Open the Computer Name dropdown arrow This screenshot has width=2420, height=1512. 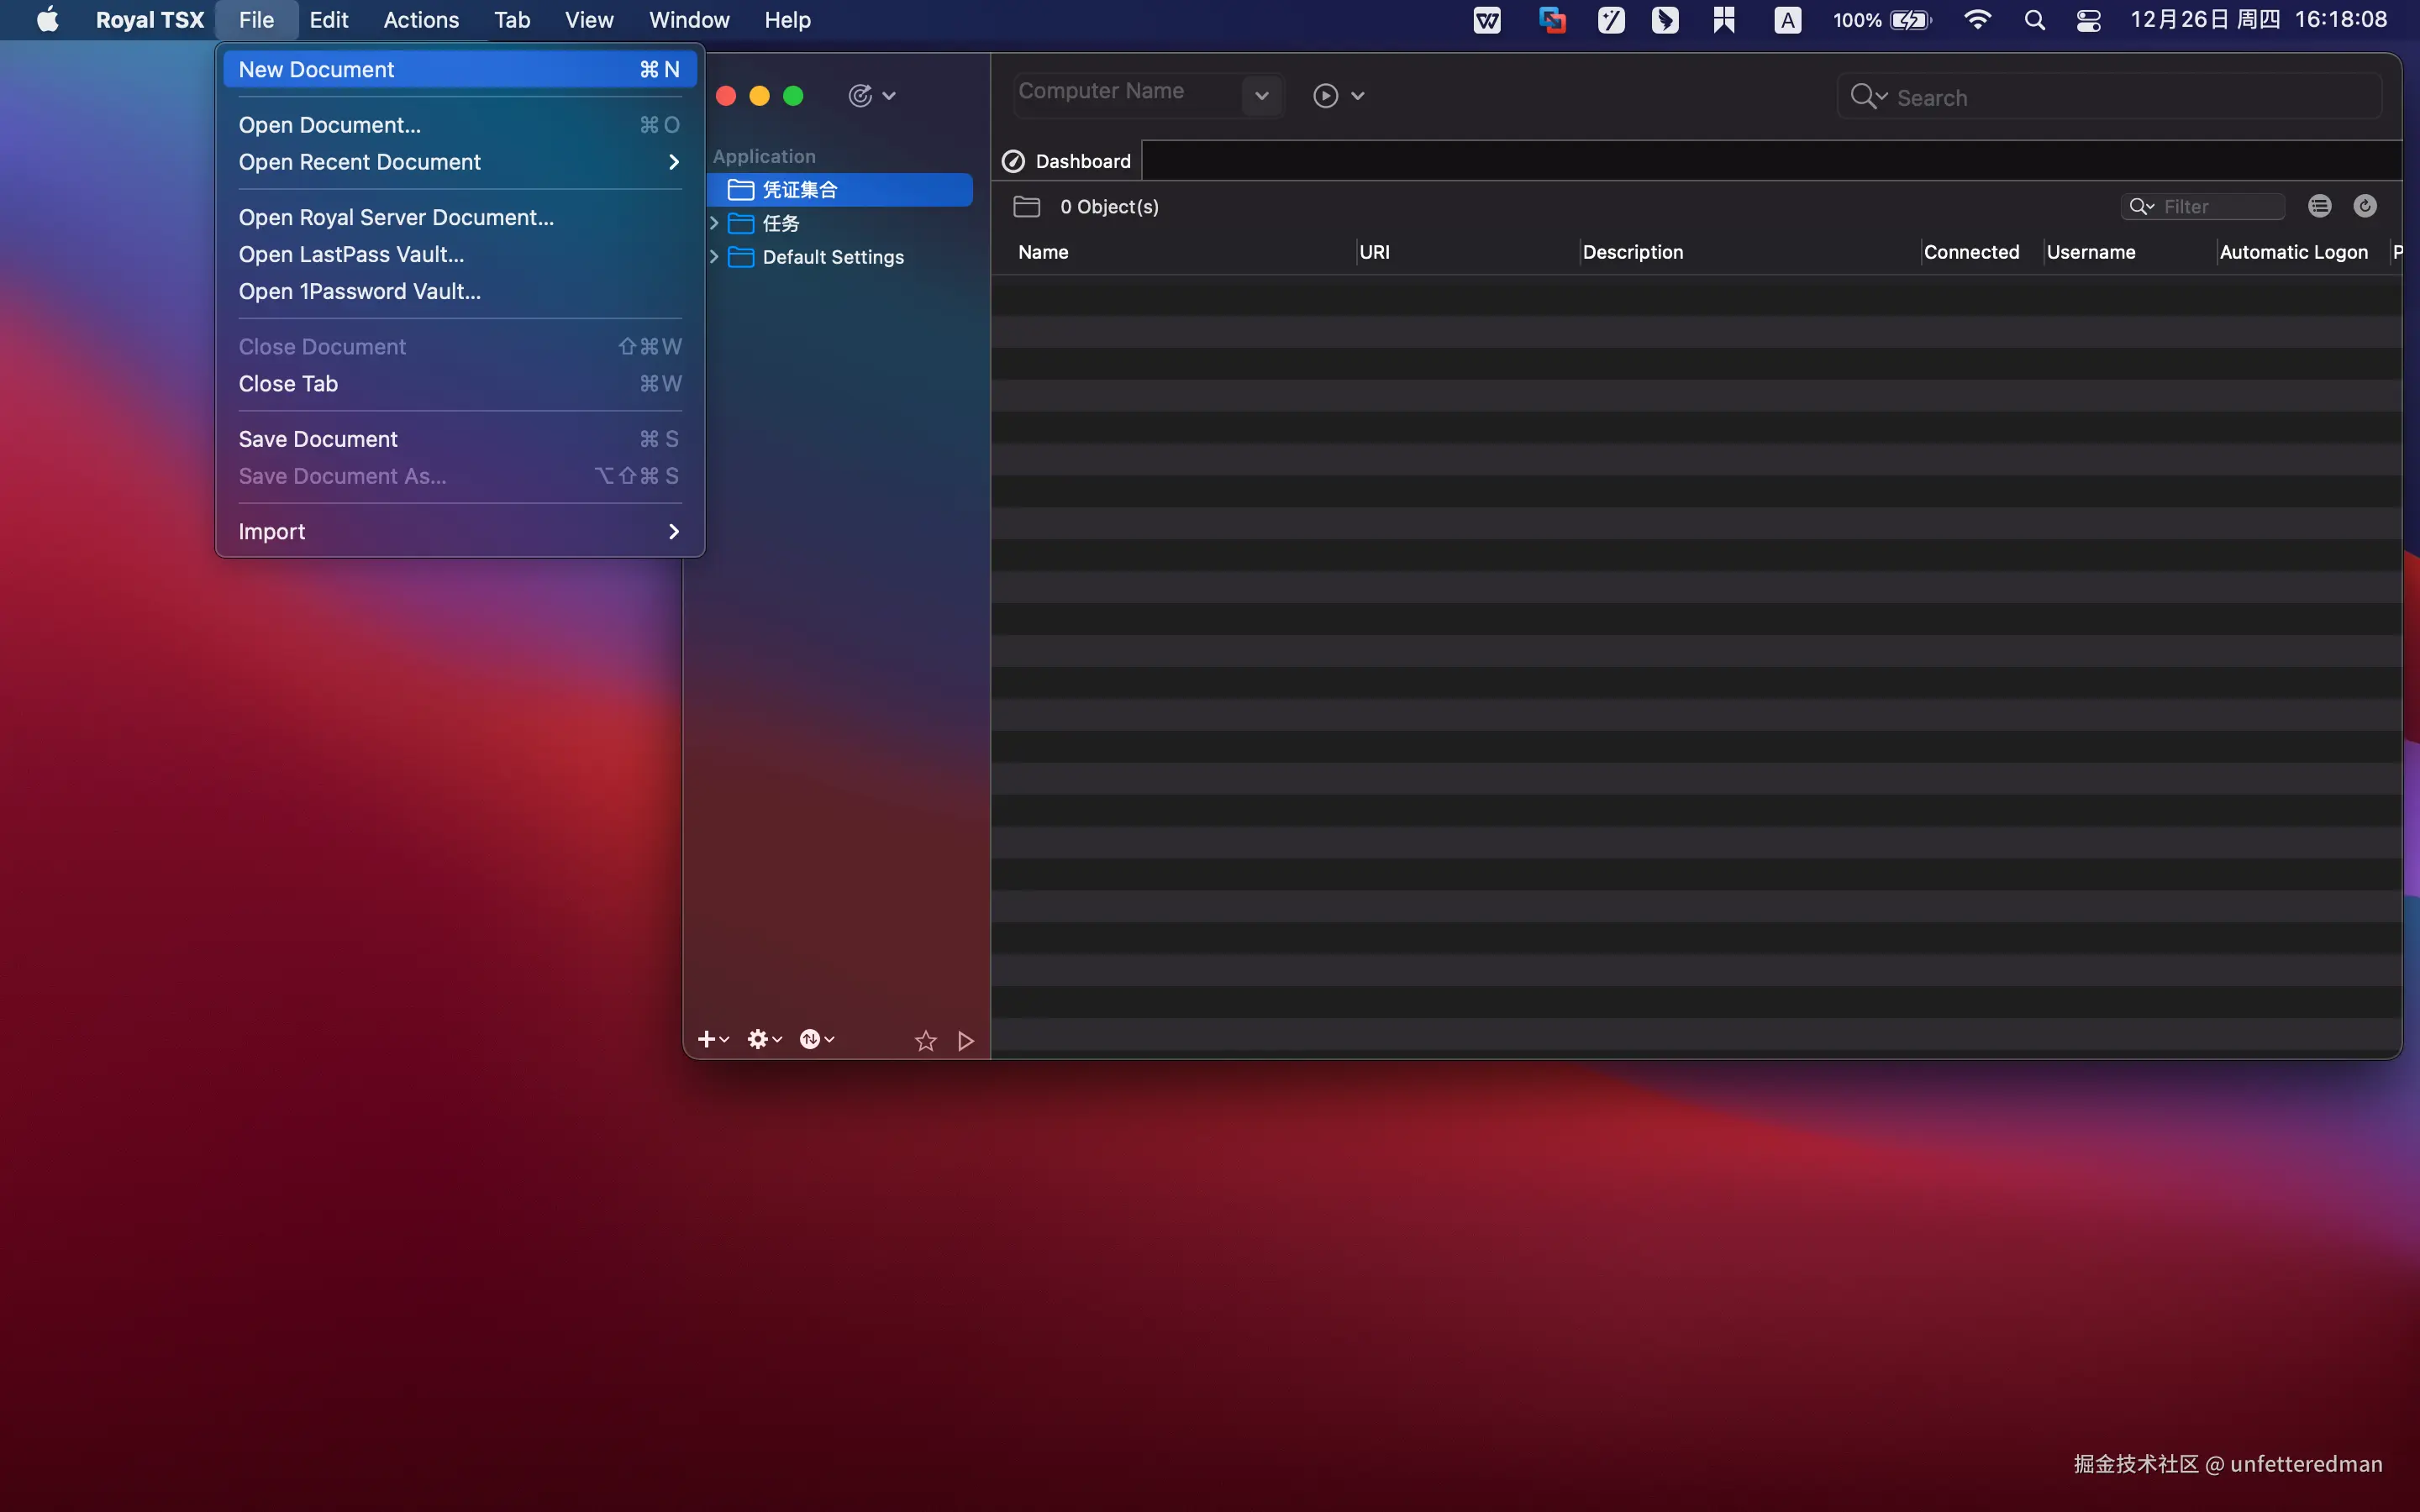1261,96
